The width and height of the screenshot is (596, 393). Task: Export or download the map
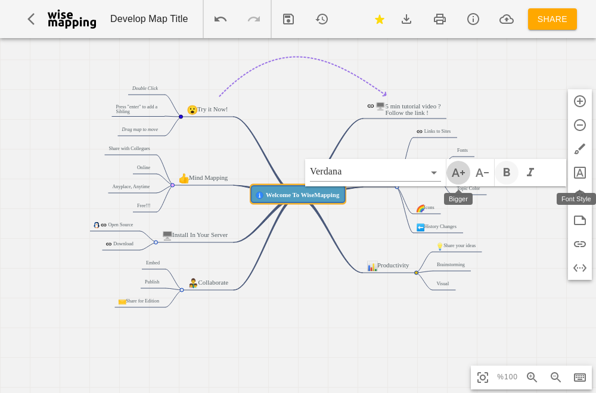point(406,19)
